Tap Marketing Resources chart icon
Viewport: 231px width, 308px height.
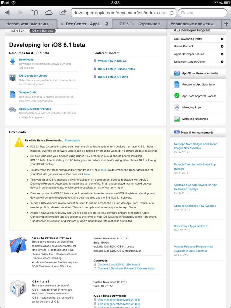tap(177, 119)
